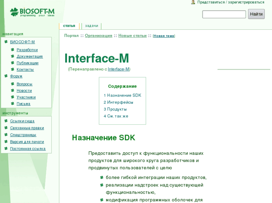Image resolution: width=272 pixels, height=203 pixels.
Task: Click the user icon beside Представиться
Action: tap(193, 2)
